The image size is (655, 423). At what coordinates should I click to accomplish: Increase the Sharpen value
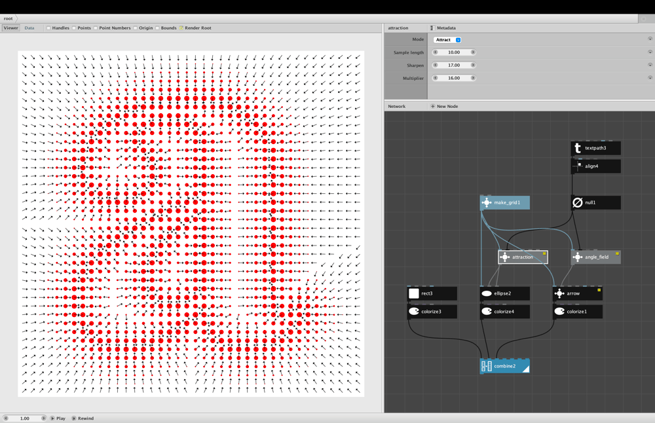tap(473, 65)
